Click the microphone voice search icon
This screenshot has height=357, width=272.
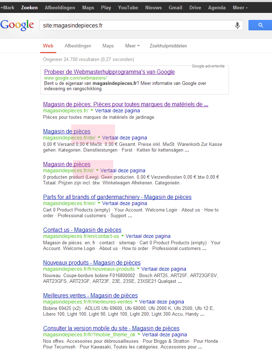pos(237,25)
